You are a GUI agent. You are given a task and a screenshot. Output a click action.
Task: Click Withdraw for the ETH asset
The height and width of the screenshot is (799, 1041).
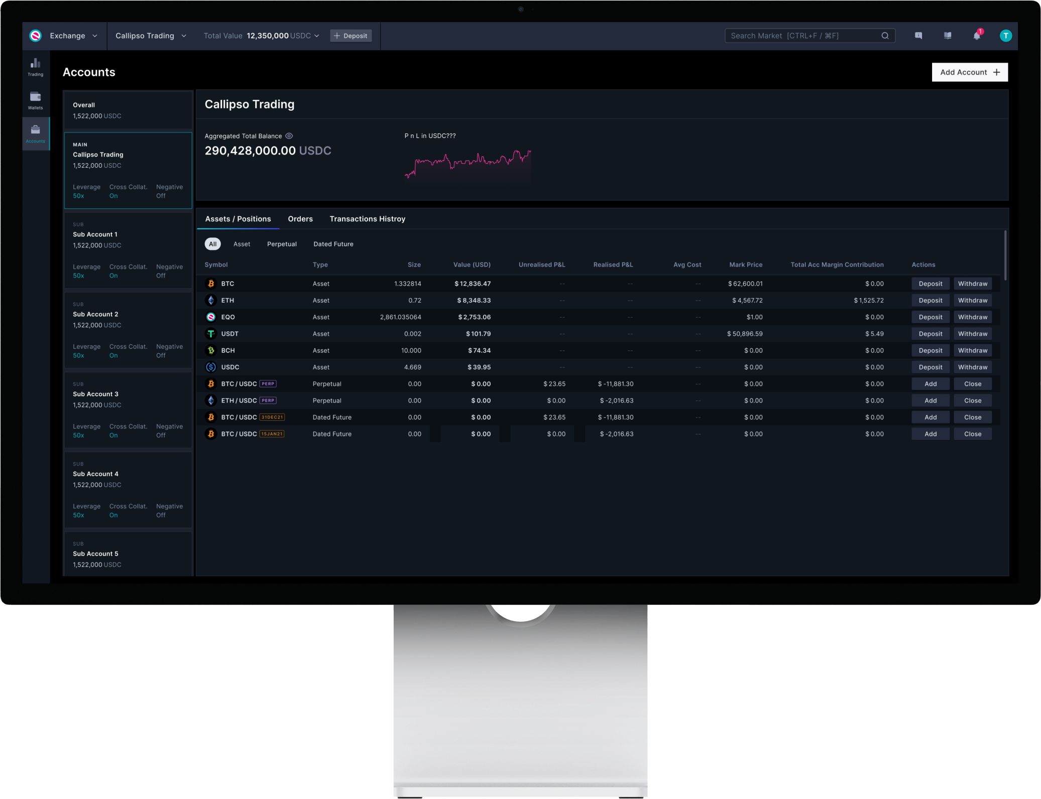click(x=972, y=300)
